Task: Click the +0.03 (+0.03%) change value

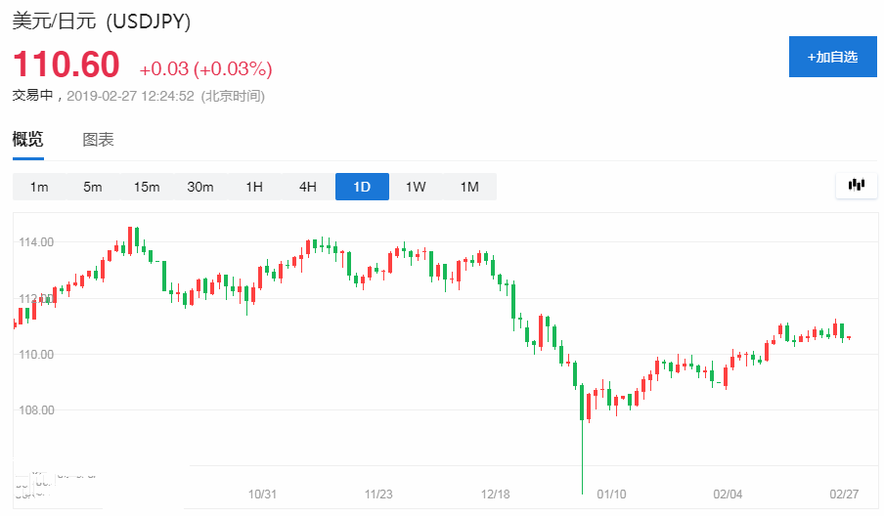Action: 205,69
